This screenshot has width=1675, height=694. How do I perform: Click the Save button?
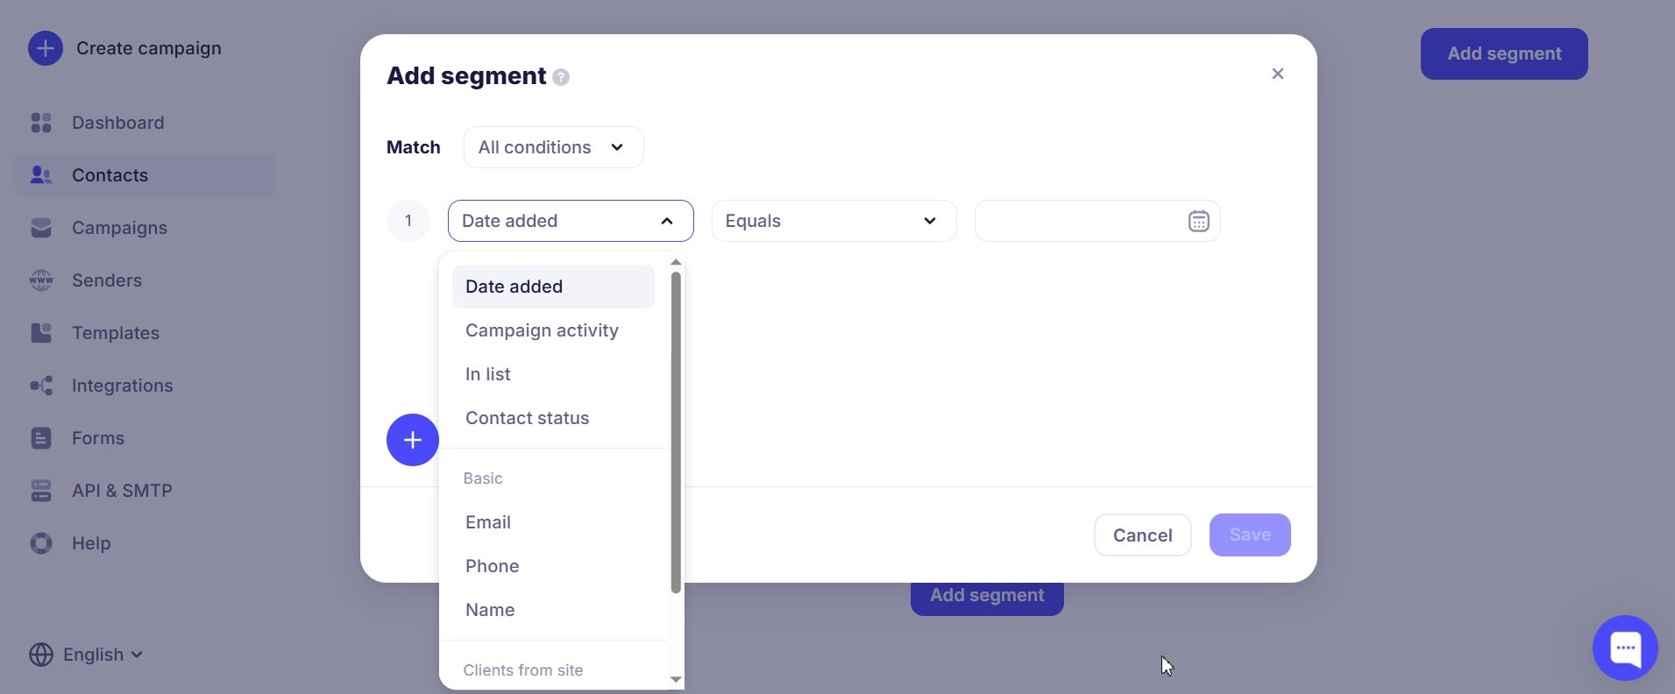tap(1249, 535)
